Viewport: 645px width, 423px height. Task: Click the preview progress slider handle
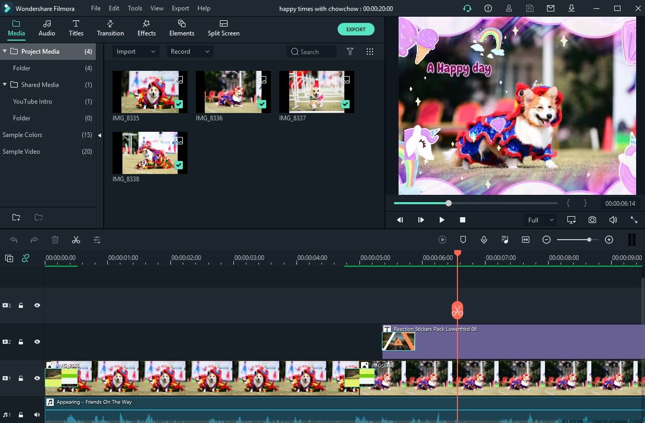coord(449,203)
